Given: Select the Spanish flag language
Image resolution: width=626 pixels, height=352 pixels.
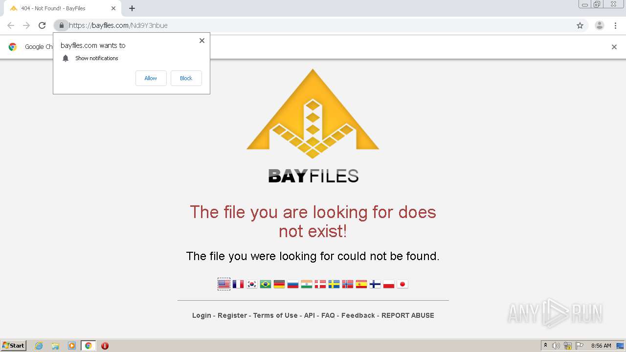Looking at the screenshot, I should click(361, 284).
